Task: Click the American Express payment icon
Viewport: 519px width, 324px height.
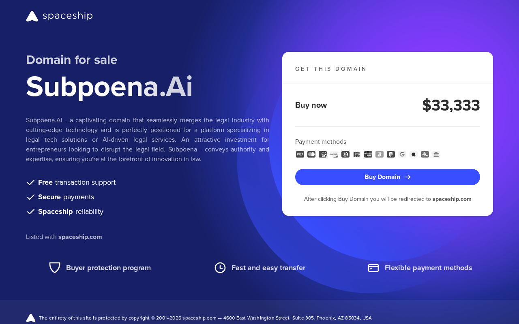Action: point(323,154)
